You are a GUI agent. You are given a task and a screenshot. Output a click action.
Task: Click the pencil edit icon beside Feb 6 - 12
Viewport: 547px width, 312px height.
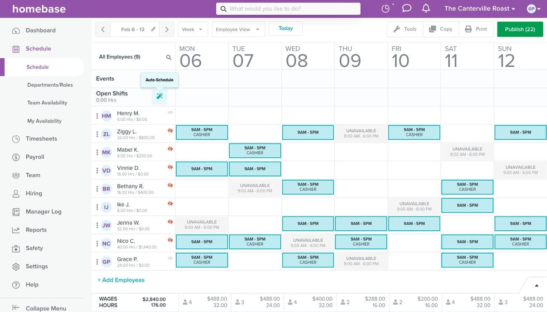(x=153, y=29)
